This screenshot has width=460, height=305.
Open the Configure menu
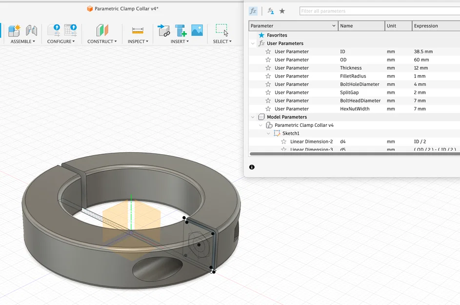tap(60, 41)
